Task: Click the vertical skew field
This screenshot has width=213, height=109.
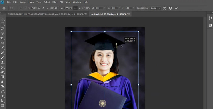Action: pyautogui.click(x=129, y=8)
